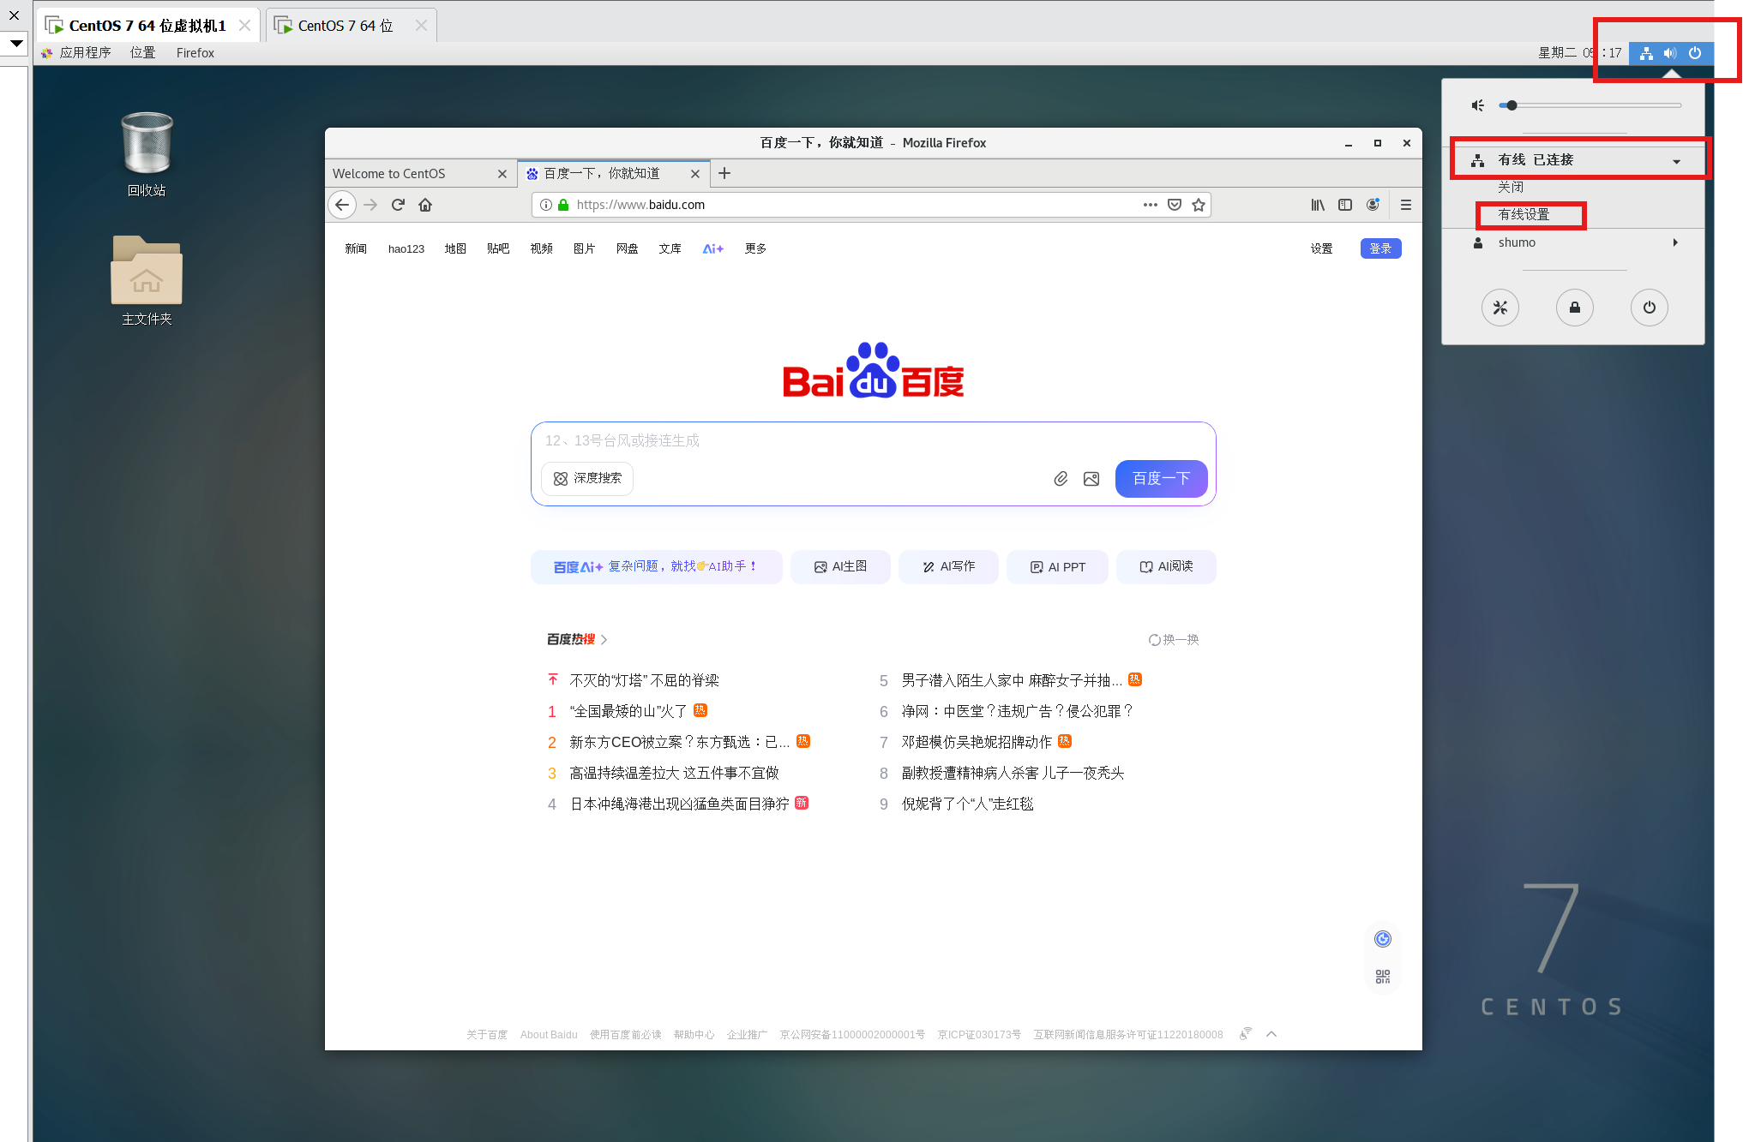This screenshot has height=1142, width=1743.
Task: Click the 登录 login button
Action: pyautogui.click(x=1380, y=248)
